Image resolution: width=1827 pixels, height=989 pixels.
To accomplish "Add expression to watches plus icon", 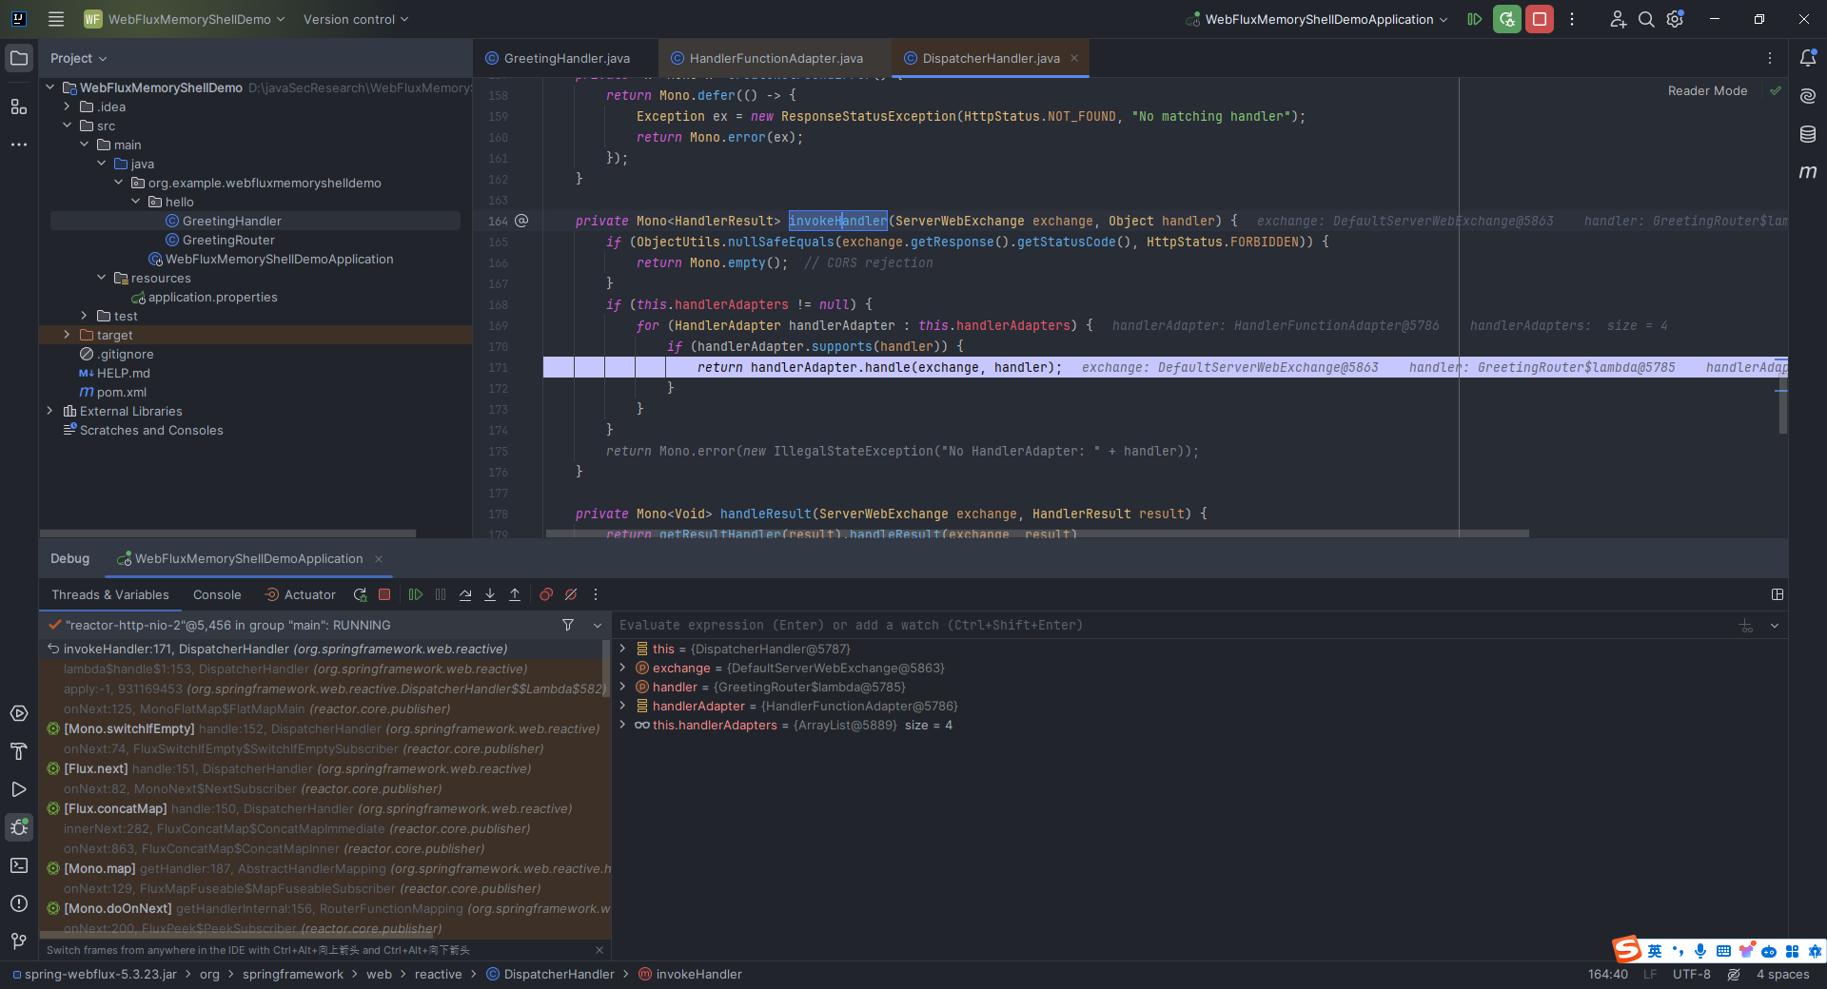I will tap(1746, 626).
